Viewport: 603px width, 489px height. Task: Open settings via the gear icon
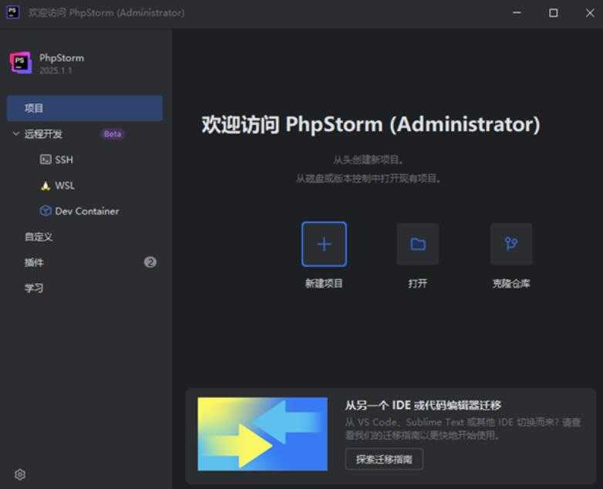click(x=20, y=474)
